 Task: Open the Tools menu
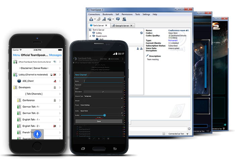(137, 14)
